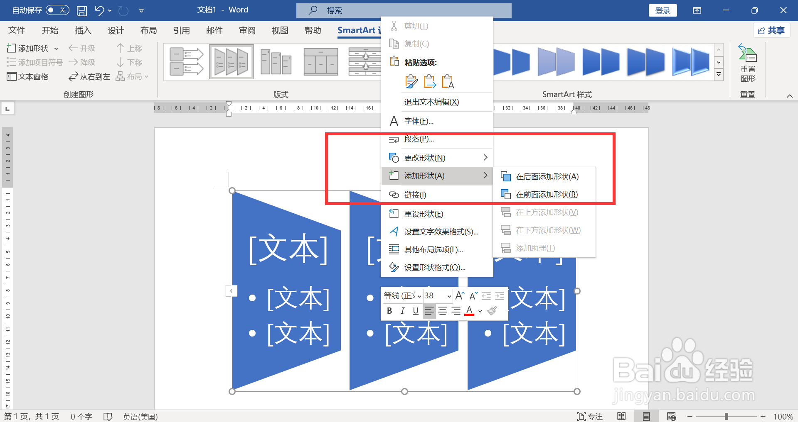Click the 登录 sign-in button
The width and height of the screenshot is (798, 422).
(x=663, y=10)
